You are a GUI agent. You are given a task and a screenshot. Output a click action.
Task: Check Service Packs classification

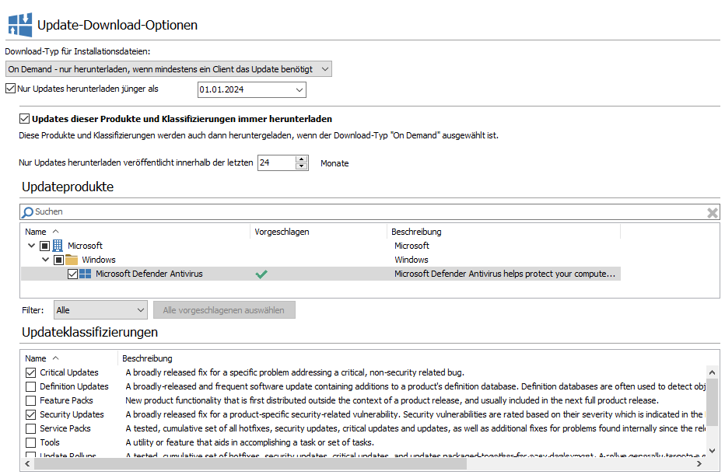click(30, 428)
